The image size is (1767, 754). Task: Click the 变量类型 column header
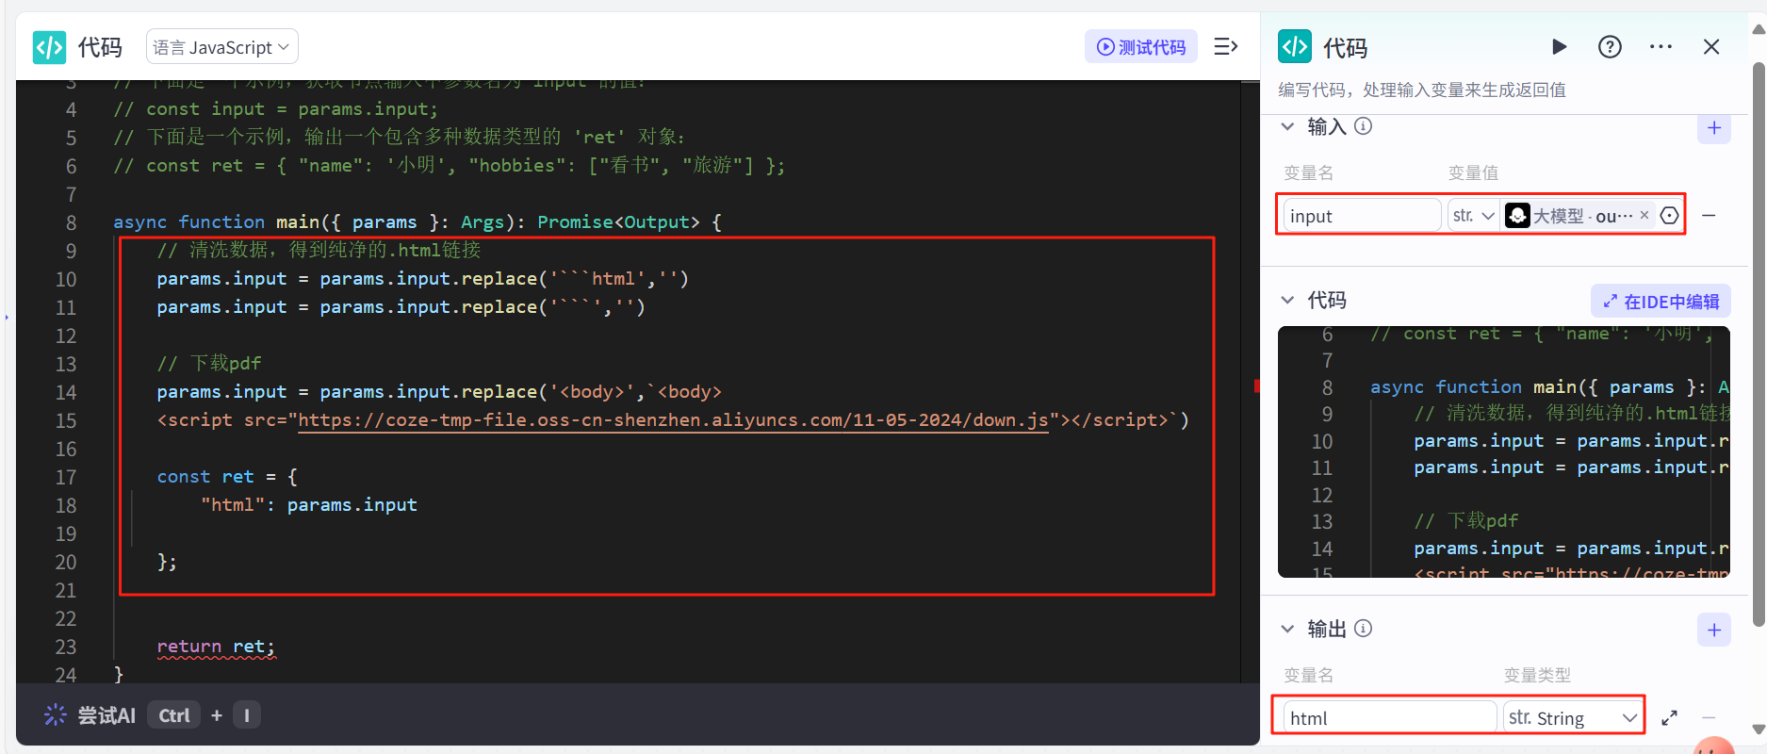[1537, 675]
